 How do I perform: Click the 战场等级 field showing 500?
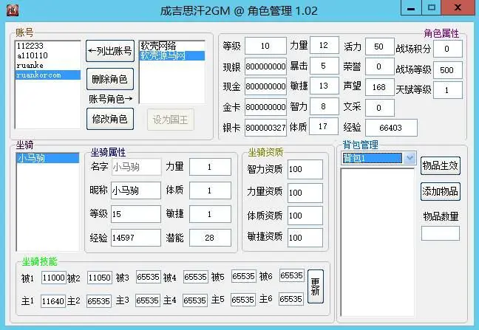[447, 70]
